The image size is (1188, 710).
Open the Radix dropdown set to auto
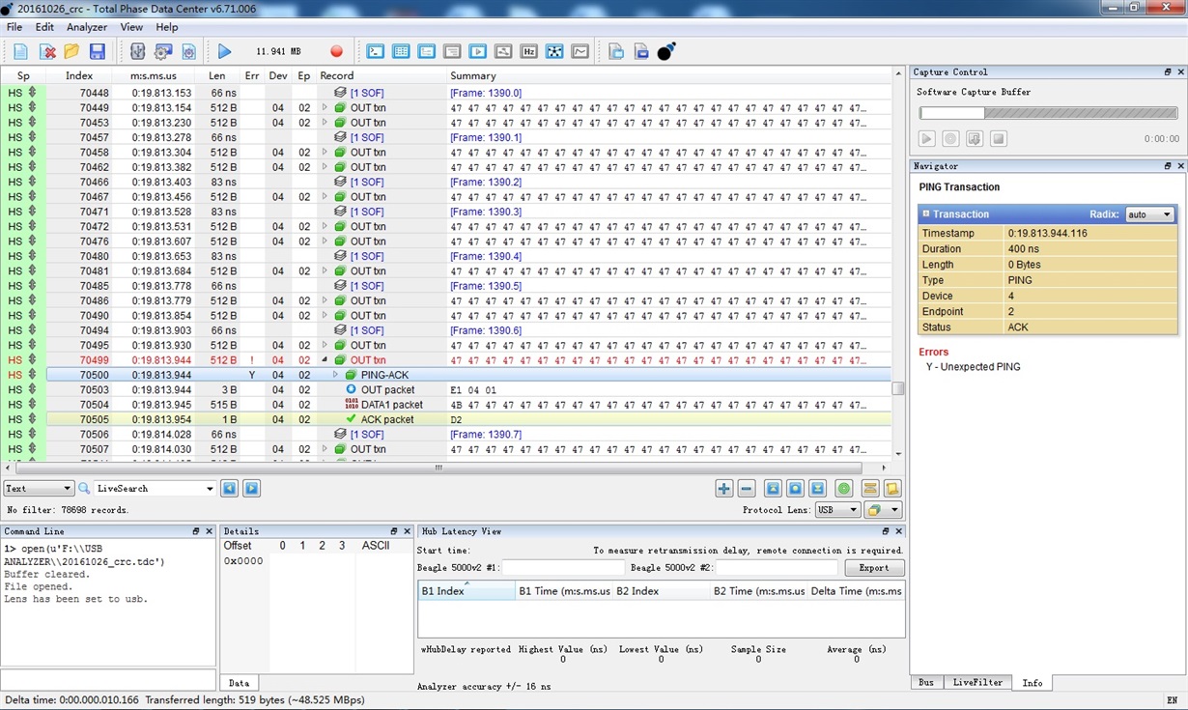(x=1149, y=214)
